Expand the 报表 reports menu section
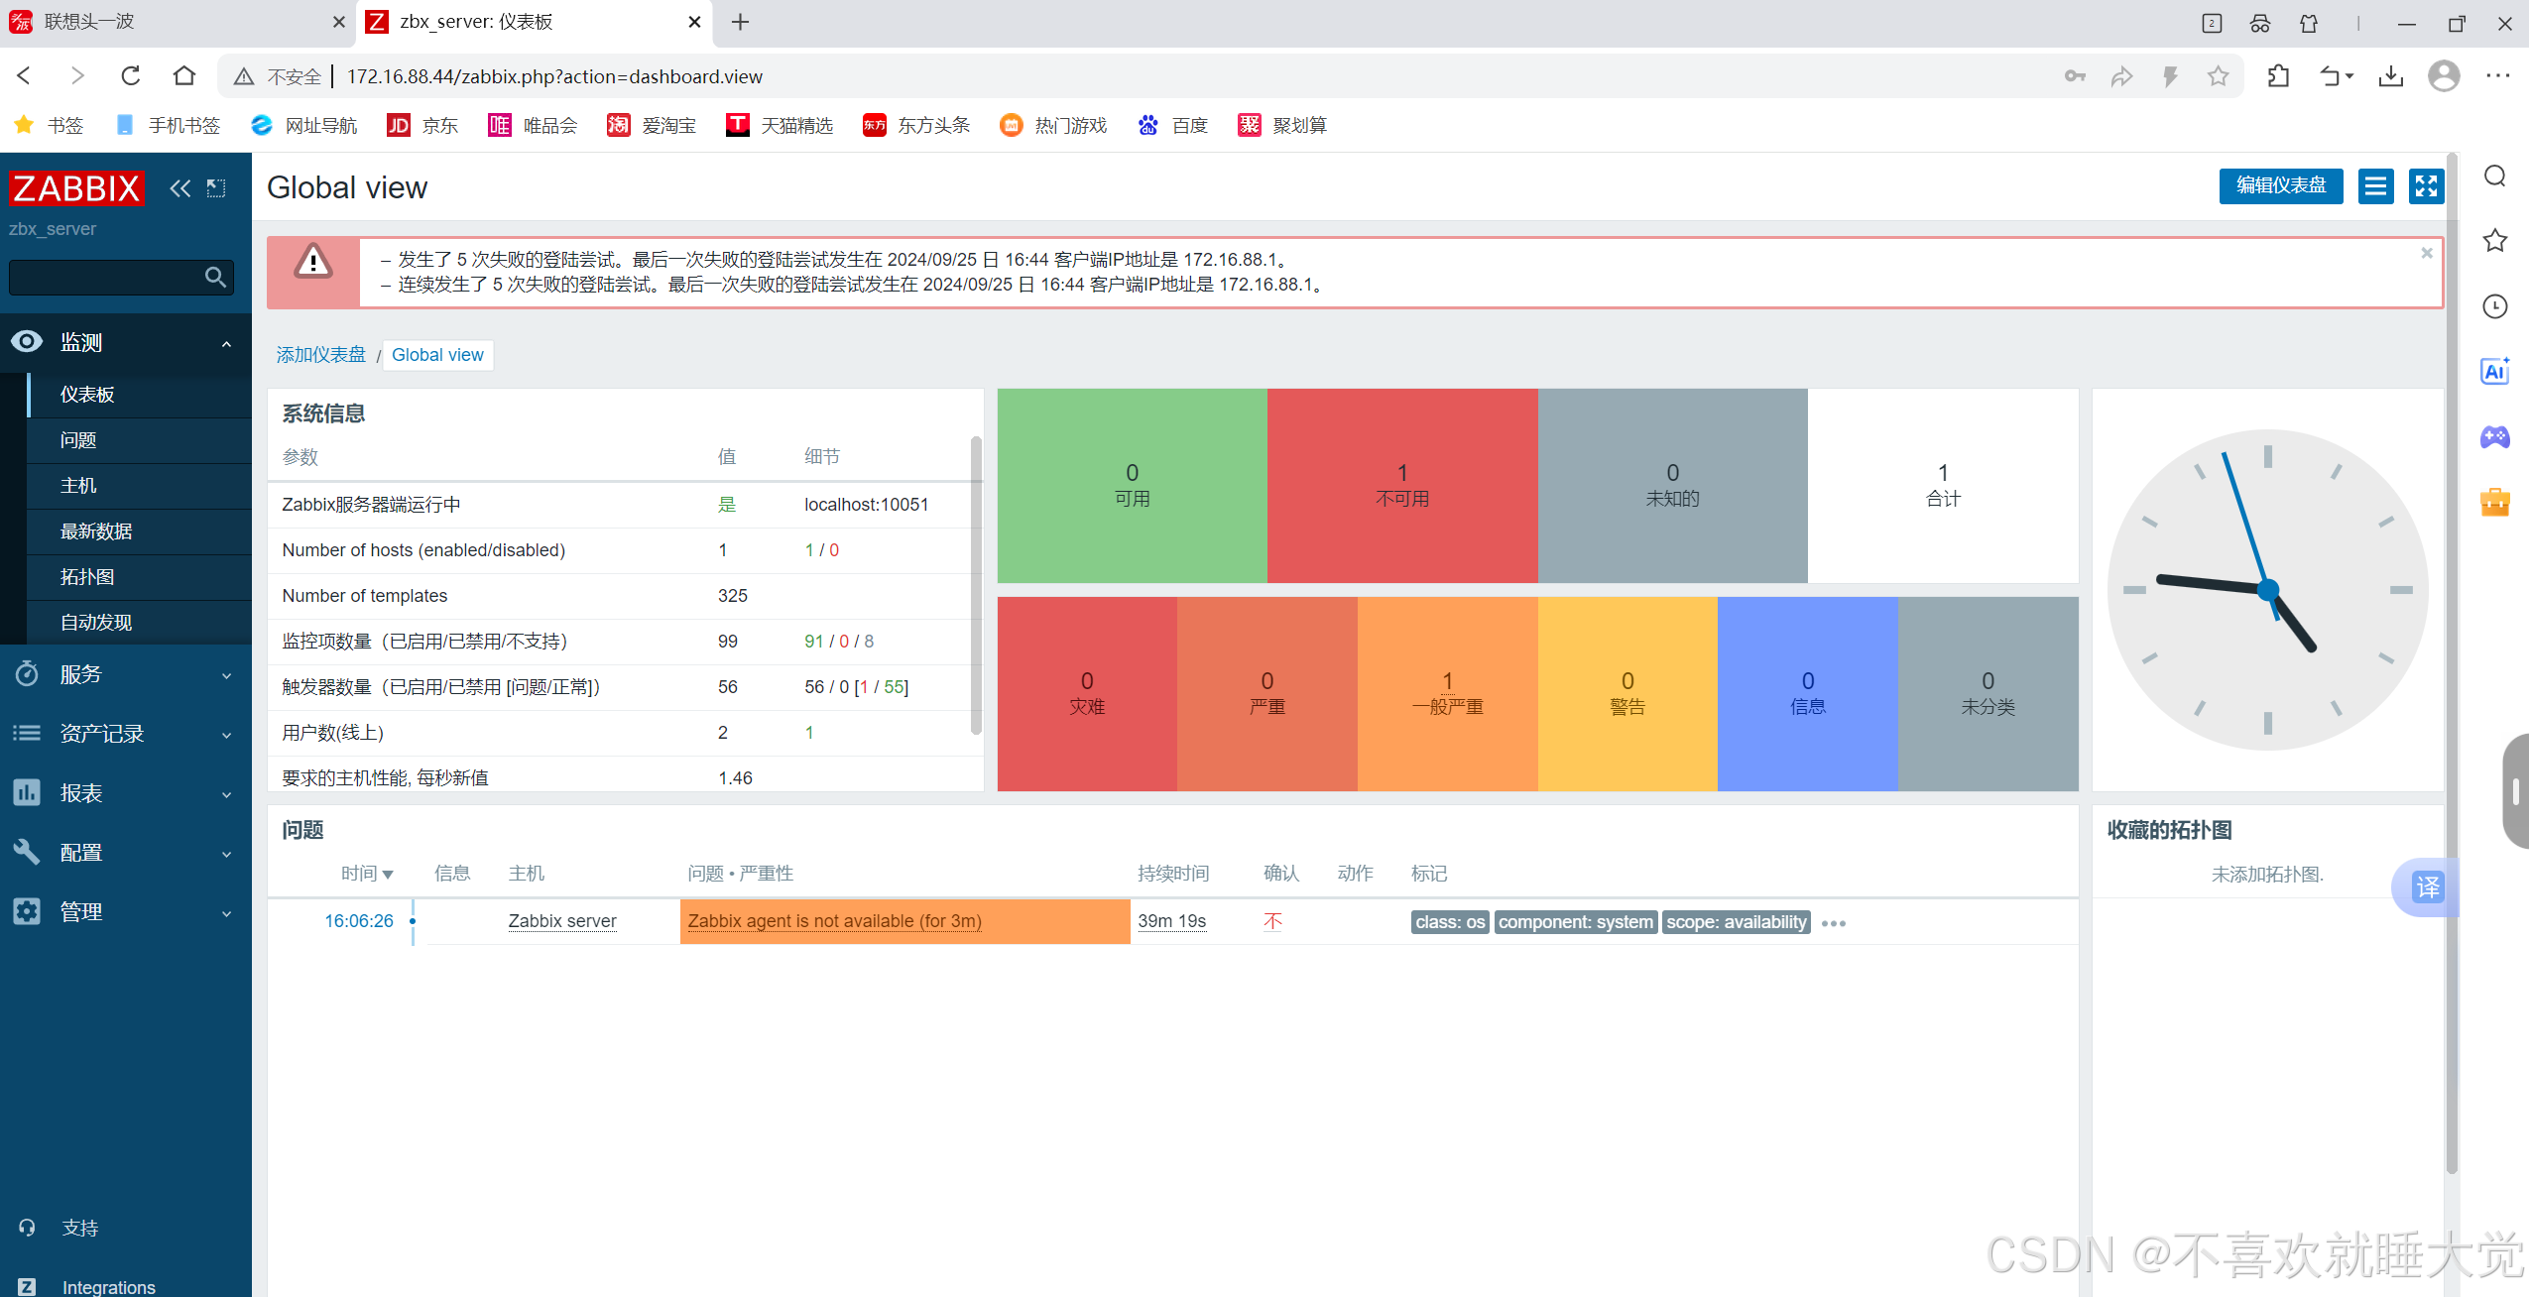This screenshot has height=1297, width=2529. (x=126, y=793)
